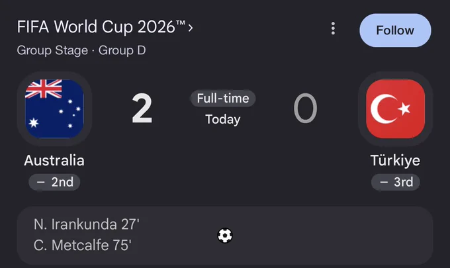Click Türkiye's score of 0
The width and height of the screenshot is (450, 268).
[305, 109]
